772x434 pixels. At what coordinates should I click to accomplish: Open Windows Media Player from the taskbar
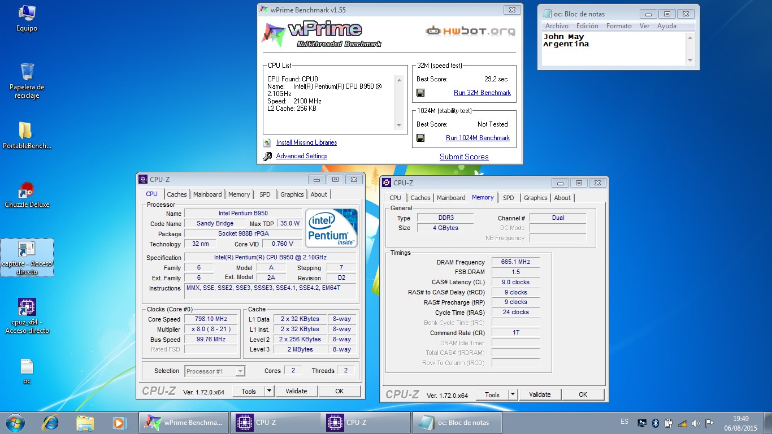[119, 423]
